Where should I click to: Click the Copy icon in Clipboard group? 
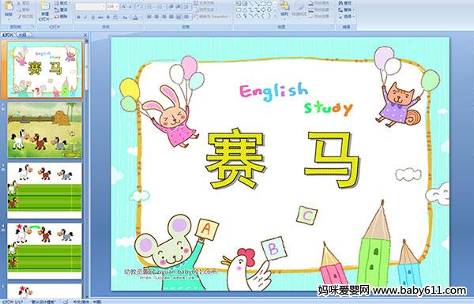tap(19, 9)
